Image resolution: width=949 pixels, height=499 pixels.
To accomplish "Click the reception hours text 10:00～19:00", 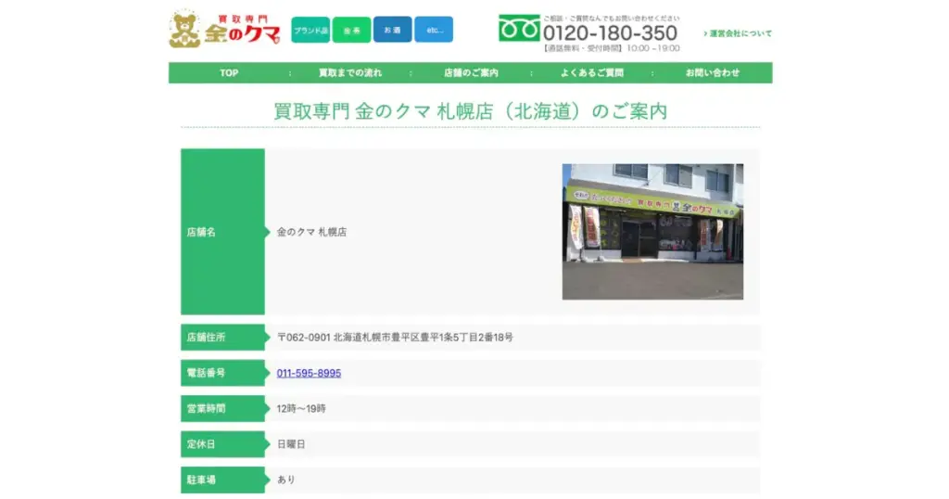I will 653,48.
